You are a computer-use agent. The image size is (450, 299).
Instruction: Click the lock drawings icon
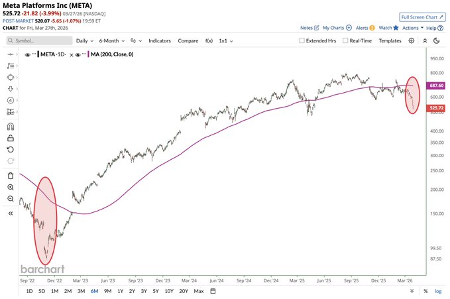tap(11, 138)
